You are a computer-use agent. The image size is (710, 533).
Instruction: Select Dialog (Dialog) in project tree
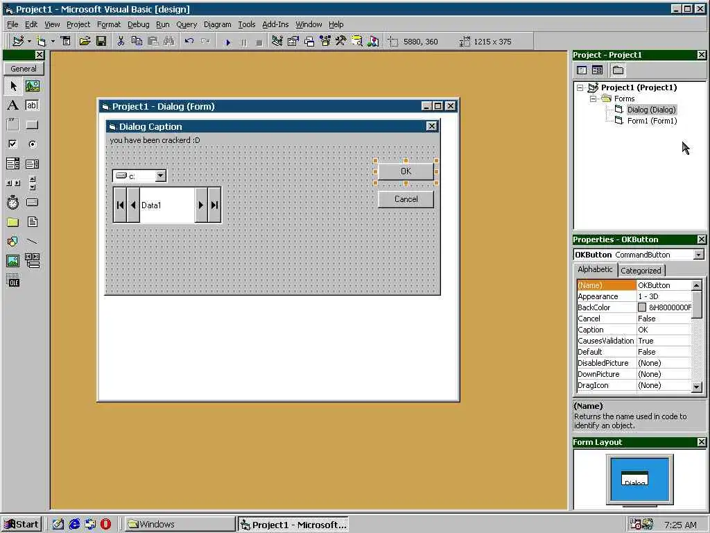(x=651, y=110)
